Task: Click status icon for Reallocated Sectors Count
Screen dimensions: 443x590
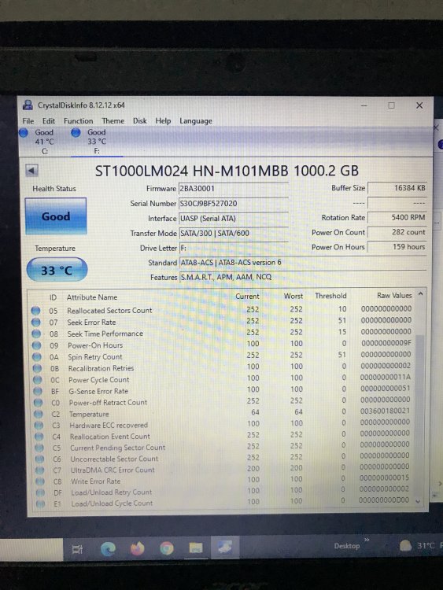Action: 35,311
